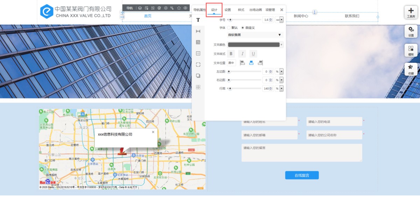Click the 新闻中心 navigation link

pos(301,16)
